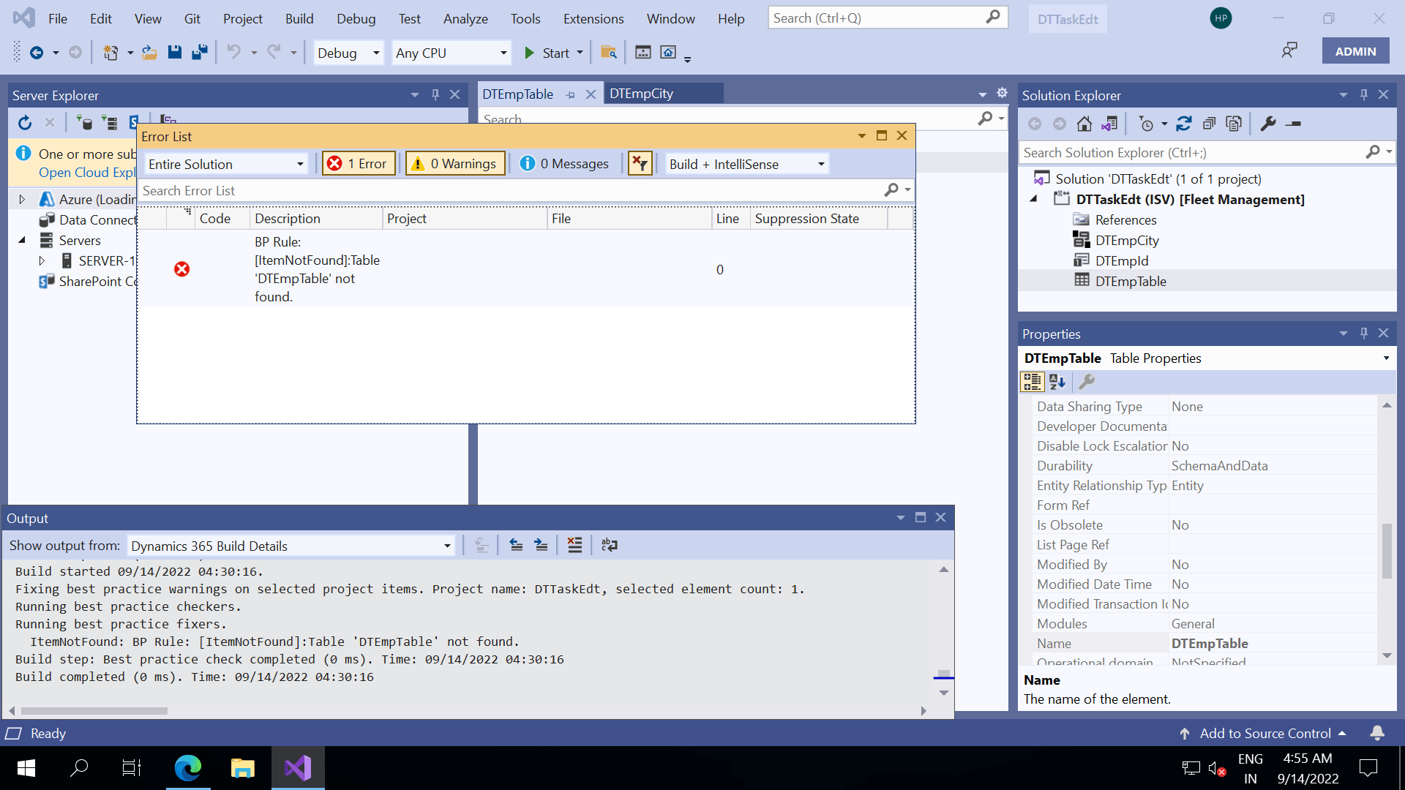
Task: Toggle the 1 Error filter button
Action: click(359, 164)
